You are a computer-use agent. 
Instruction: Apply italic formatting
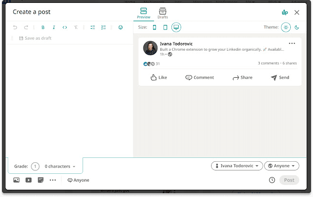pos(54,28)
